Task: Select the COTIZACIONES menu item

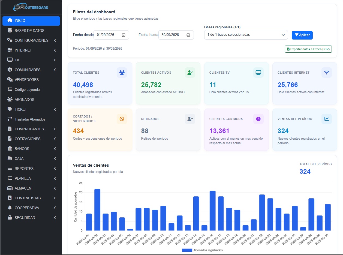Action: pyautogui.click(x=31, y=139)
